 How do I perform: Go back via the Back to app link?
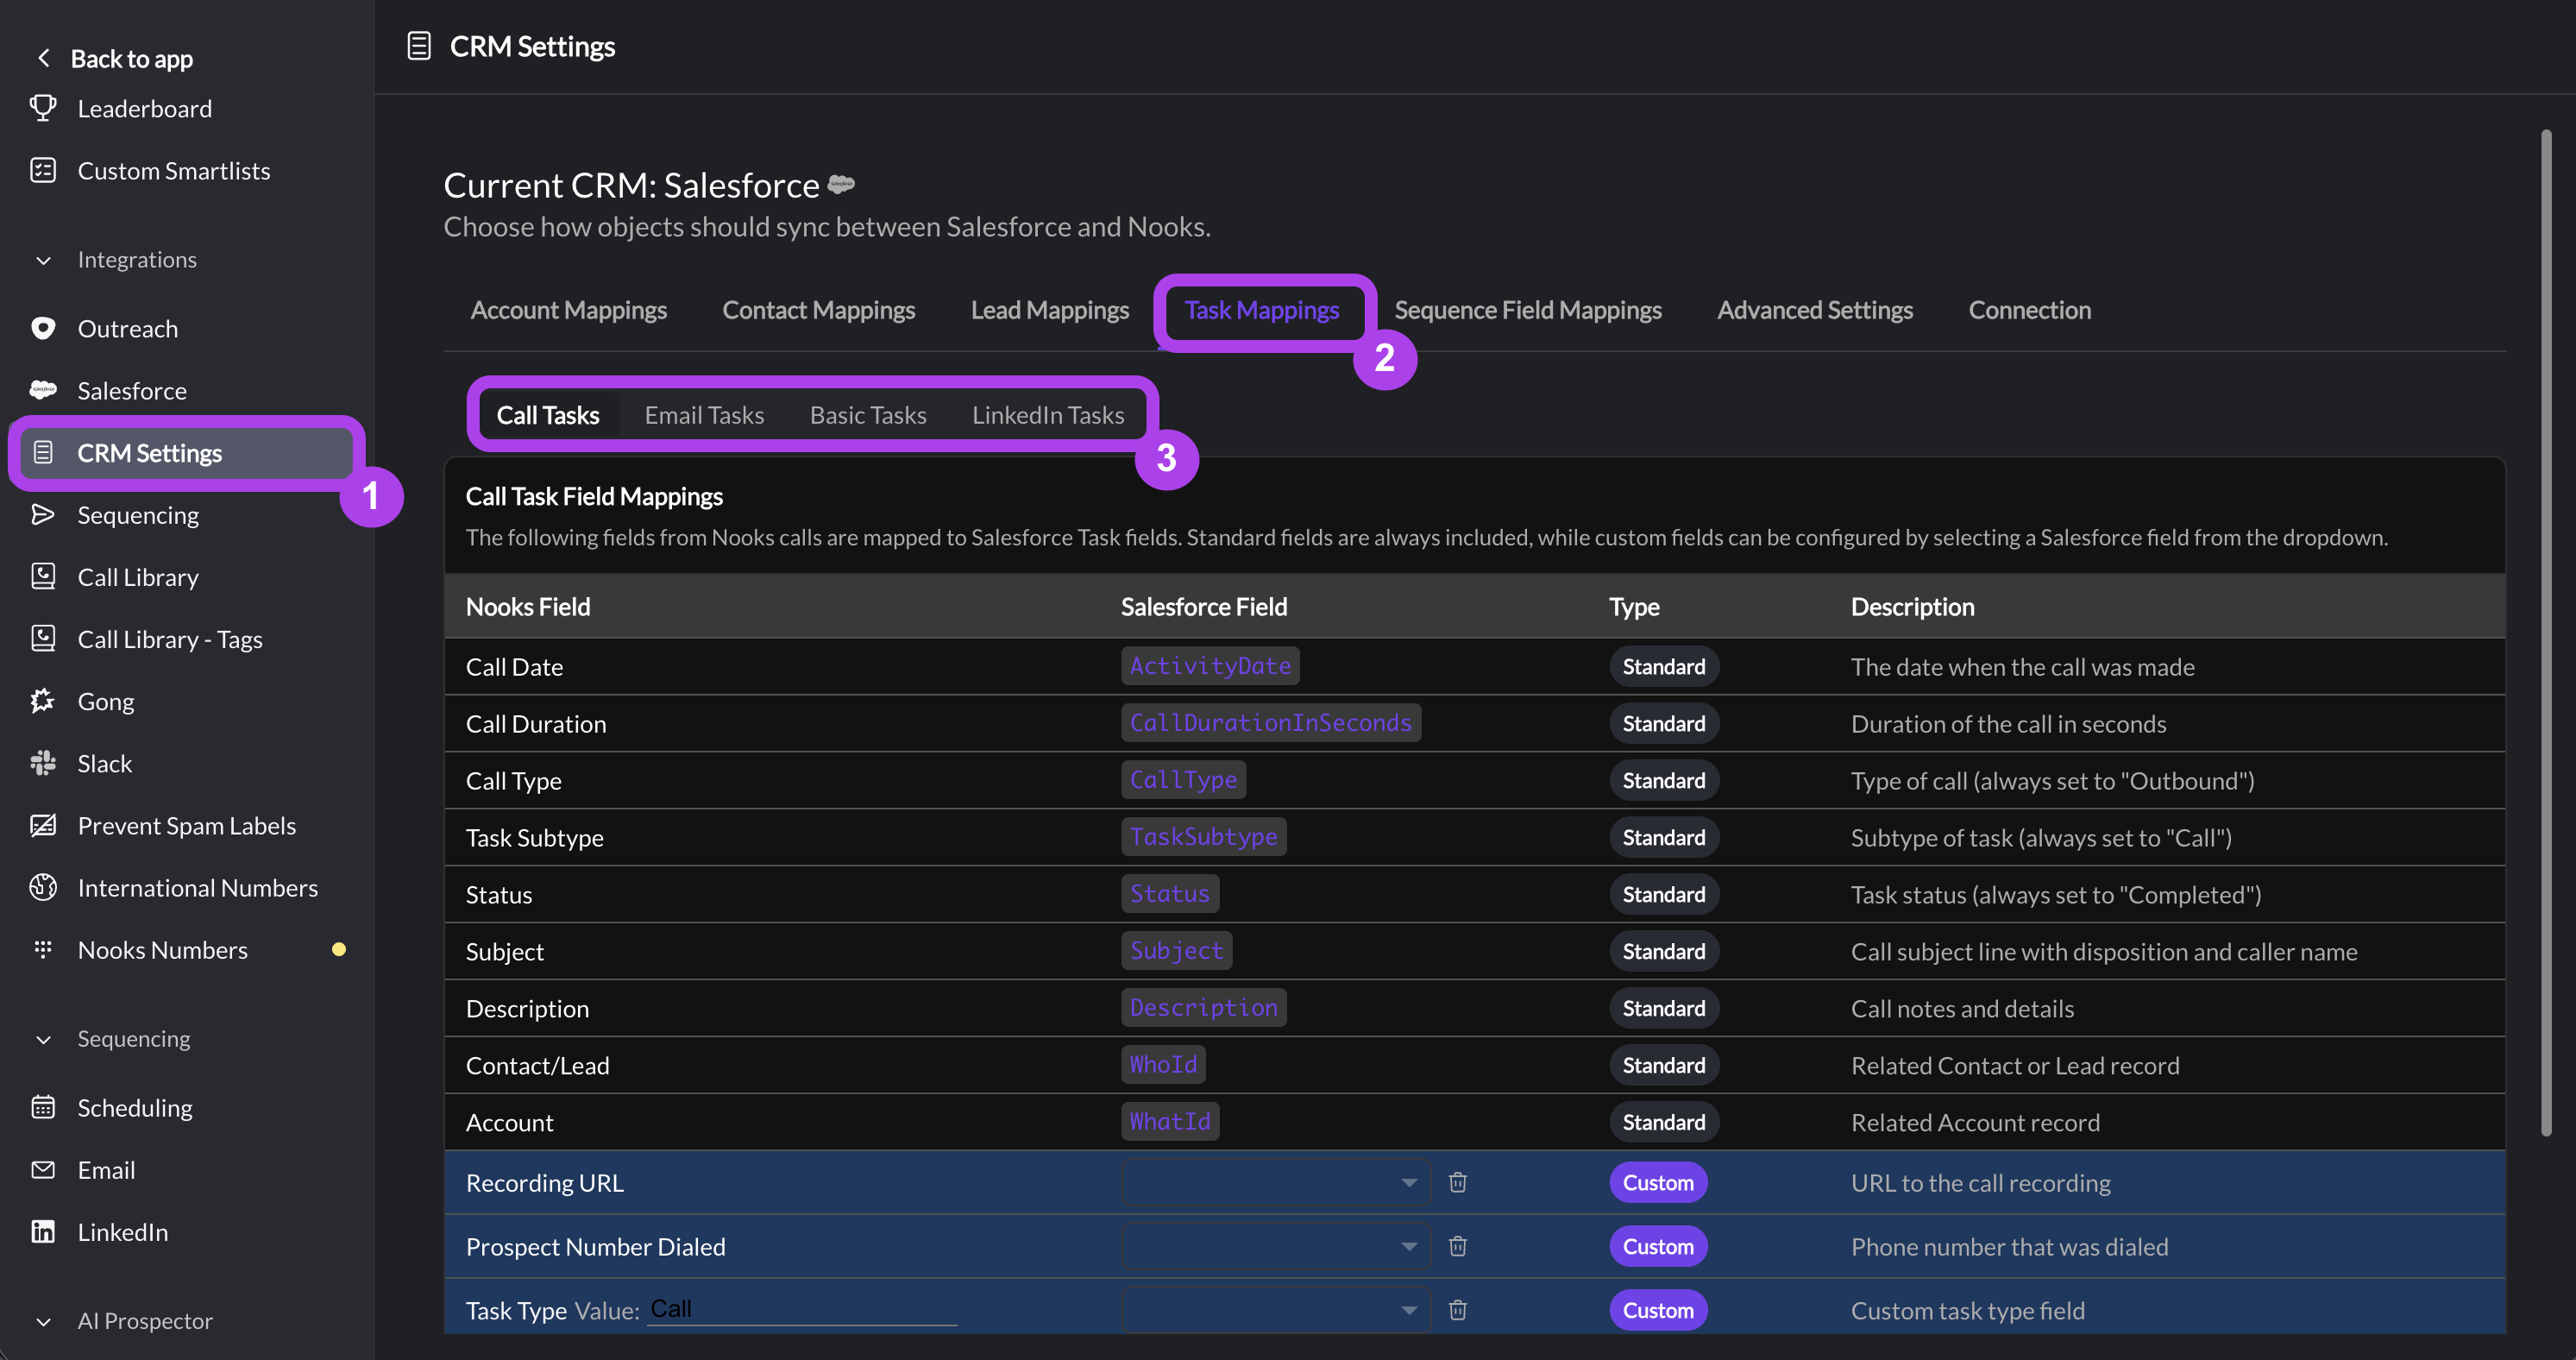131,58
